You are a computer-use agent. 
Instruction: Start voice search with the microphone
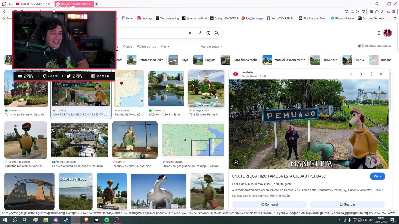tap(200, 33)
